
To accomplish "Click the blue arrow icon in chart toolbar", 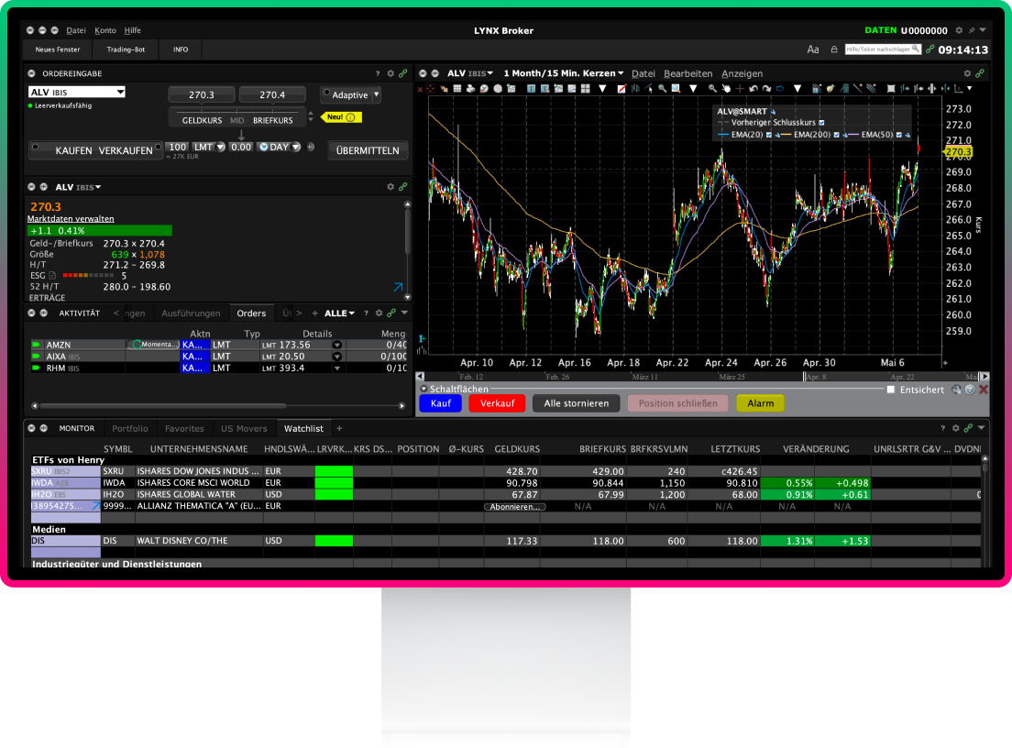I will click(x=780, y=88).
